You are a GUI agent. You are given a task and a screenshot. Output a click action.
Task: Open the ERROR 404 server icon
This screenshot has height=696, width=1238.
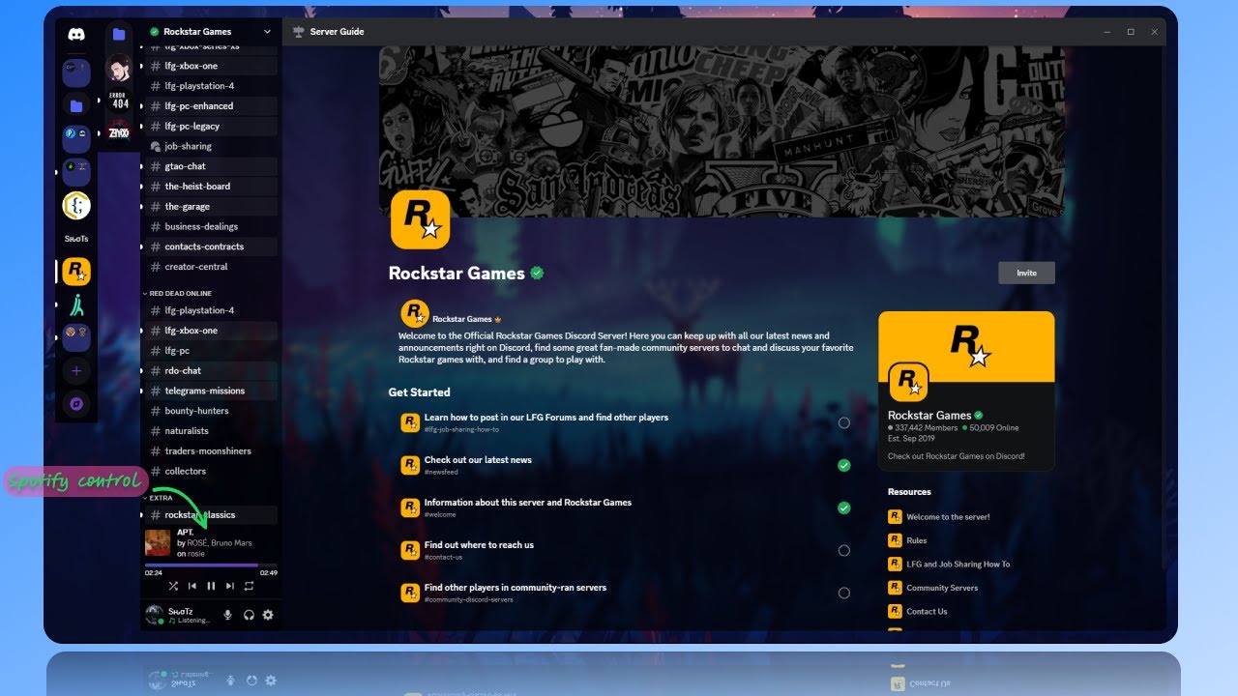point(119,100)
